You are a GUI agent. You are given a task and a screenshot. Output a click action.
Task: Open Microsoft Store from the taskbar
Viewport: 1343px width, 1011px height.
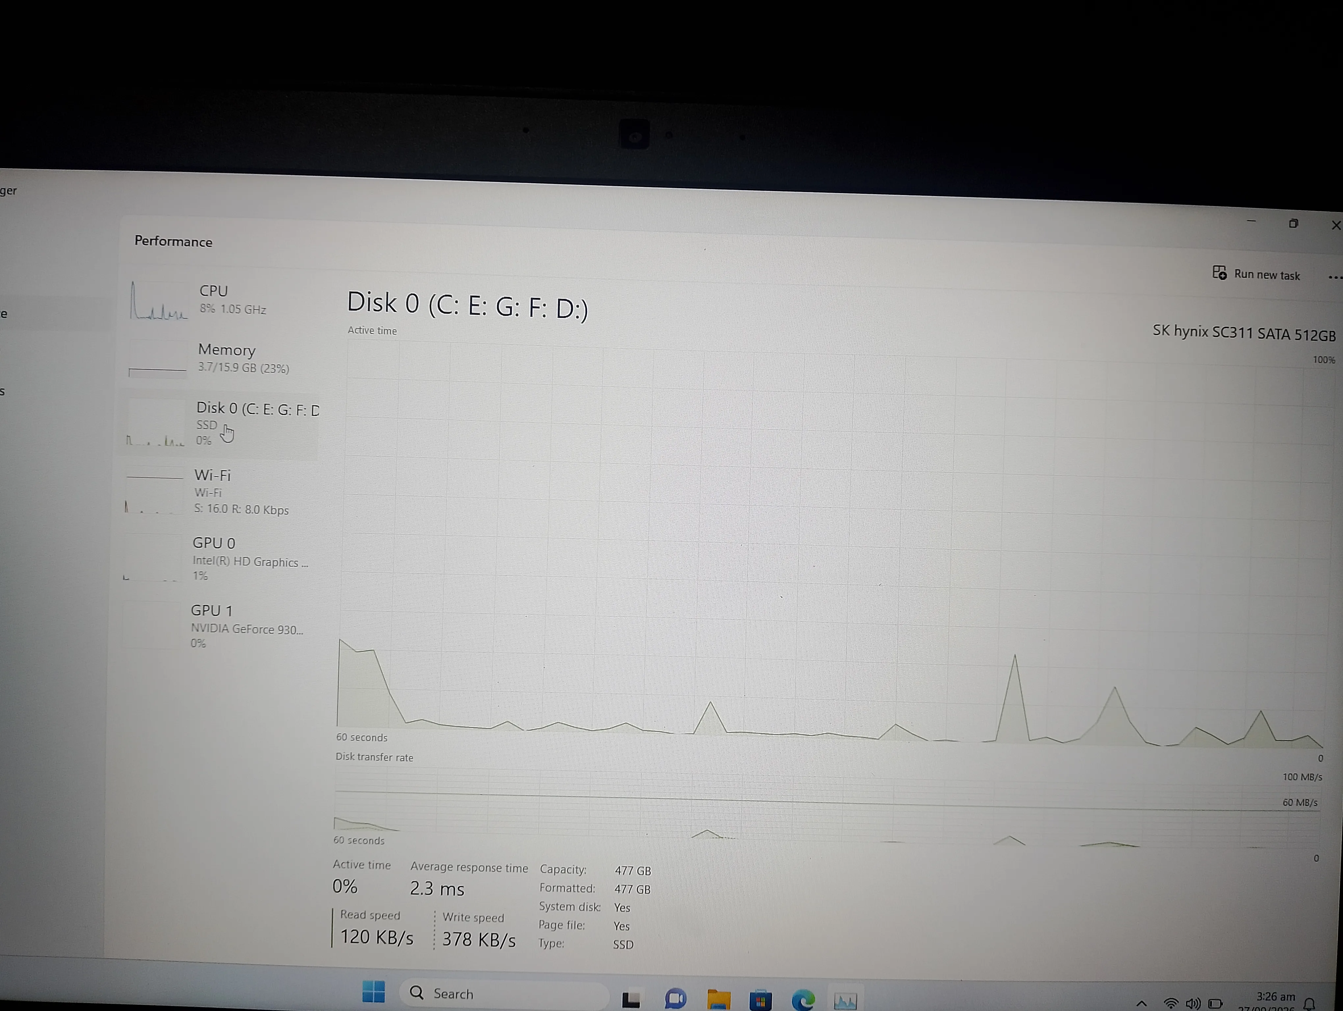(760, 999)
